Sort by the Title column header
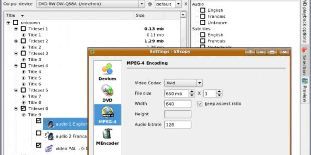The width and height of the screenshot is (311, 155). (x=69, y=15)
